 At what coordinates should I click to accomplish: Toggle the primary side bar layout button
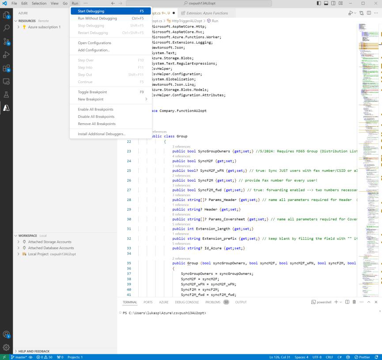point(319,4)
